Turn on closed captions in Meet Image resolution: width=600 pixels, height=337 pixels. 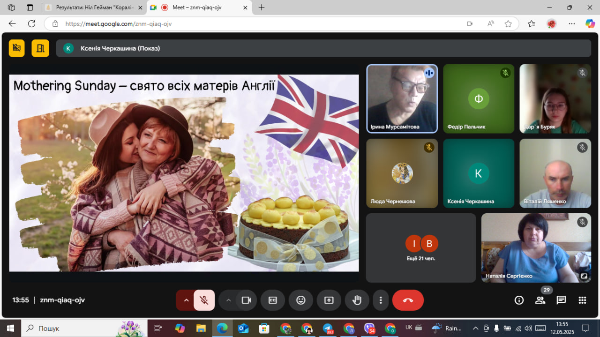(x=273, y=300)
